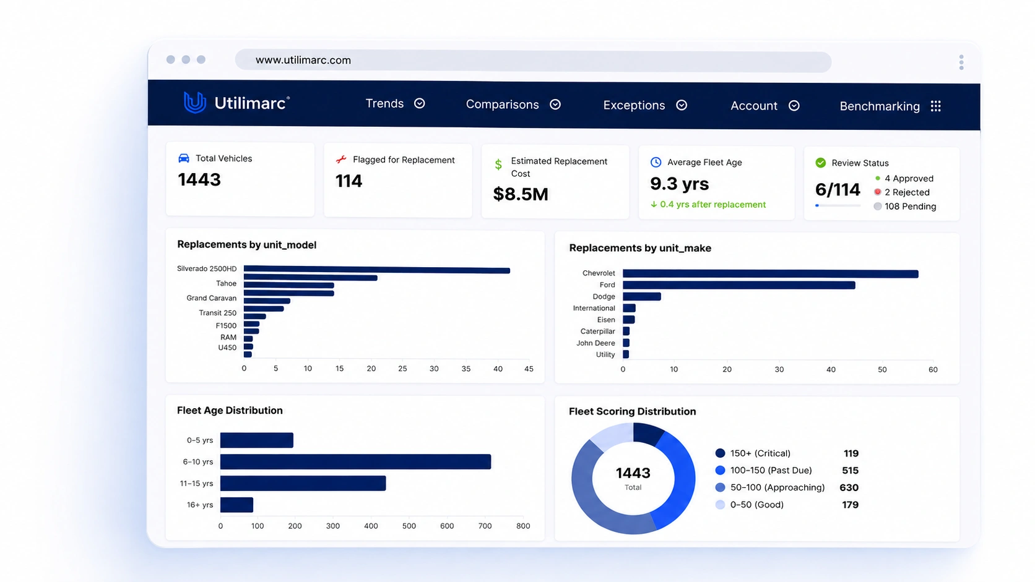Click the 100–150 (Past Due) legend swatch
Image resolution: width=1035 pixels, height=582 pixels.
pos(720,470)
